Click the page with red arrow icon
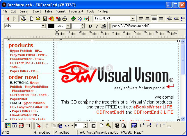The height and width of the screenshot is (136, 187). [38, 126]
